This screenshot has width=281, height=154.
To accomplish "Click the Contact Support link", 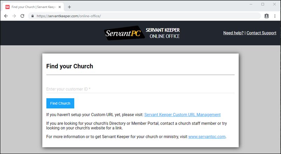I will point(261,33).
